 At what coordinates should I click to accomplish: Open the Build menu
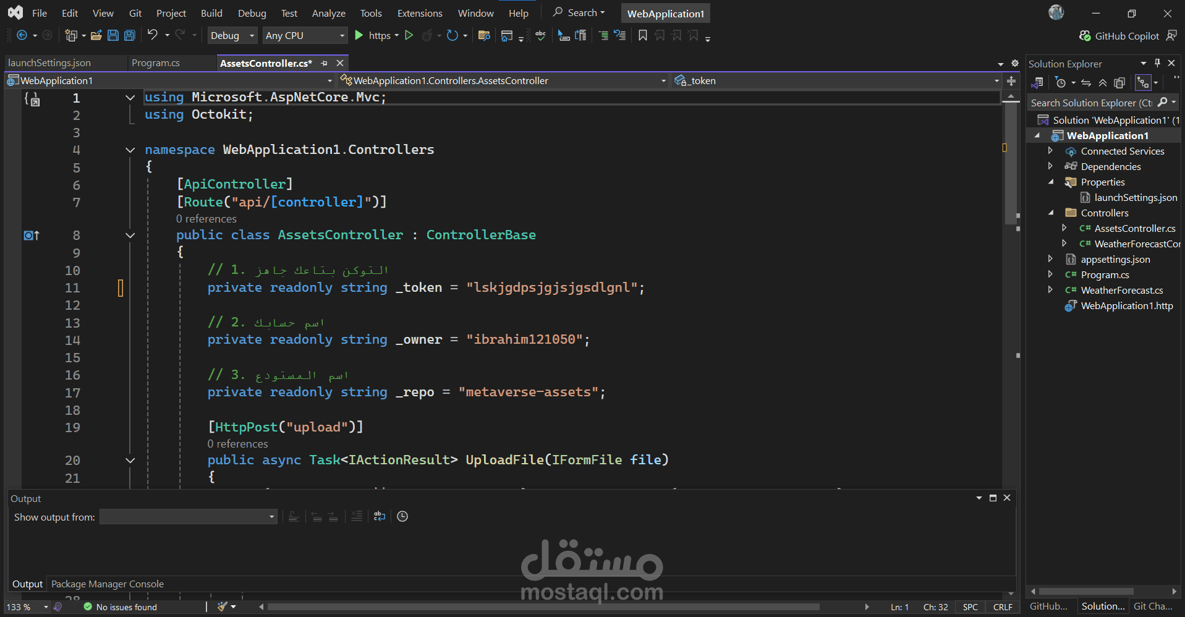(x=211, y=13)
